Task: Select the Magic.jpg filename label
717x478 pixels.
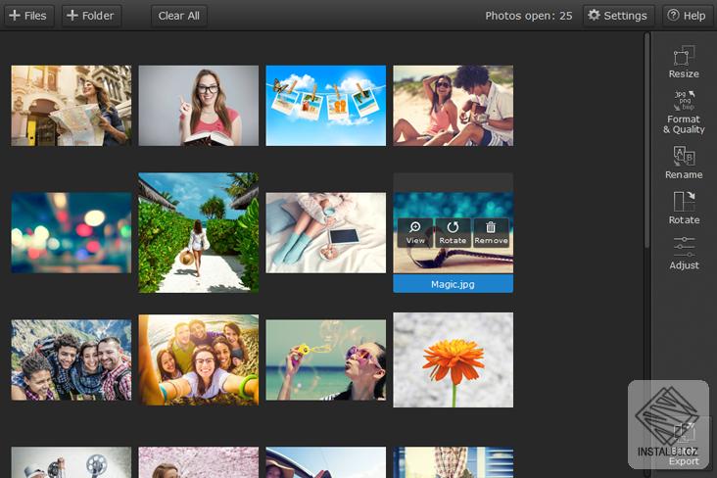Action: click(x=453, y=284)
